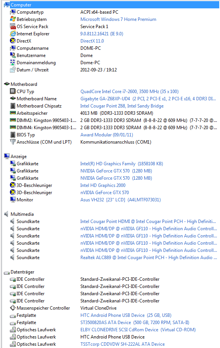The width and height of the screenshot is (220, 348).
Task: Select the Multimedia section label
Action: (x=22, y=214)
